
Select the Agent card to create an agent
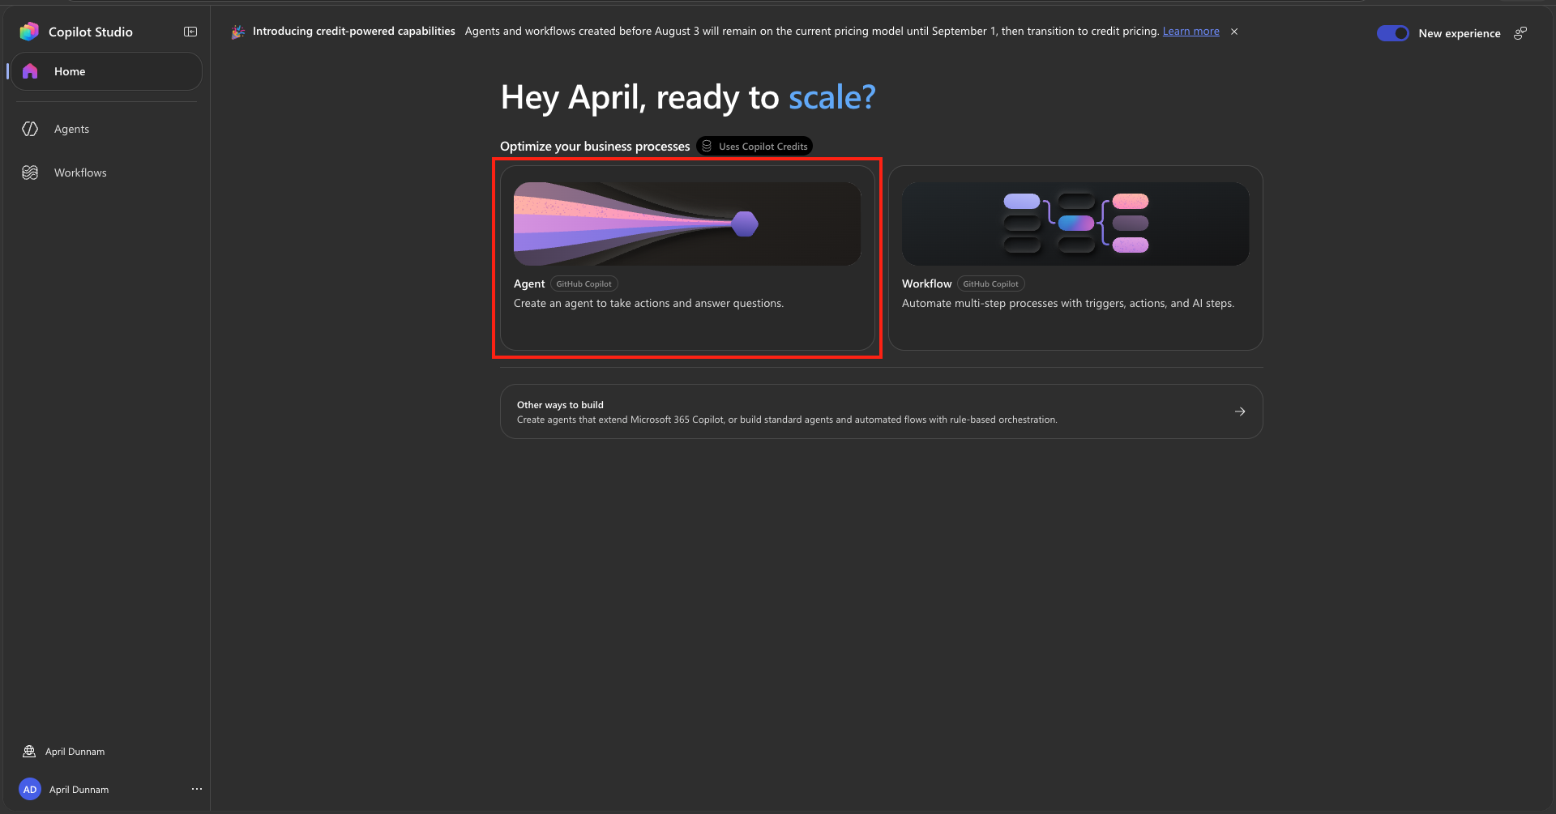click(687, 258)
